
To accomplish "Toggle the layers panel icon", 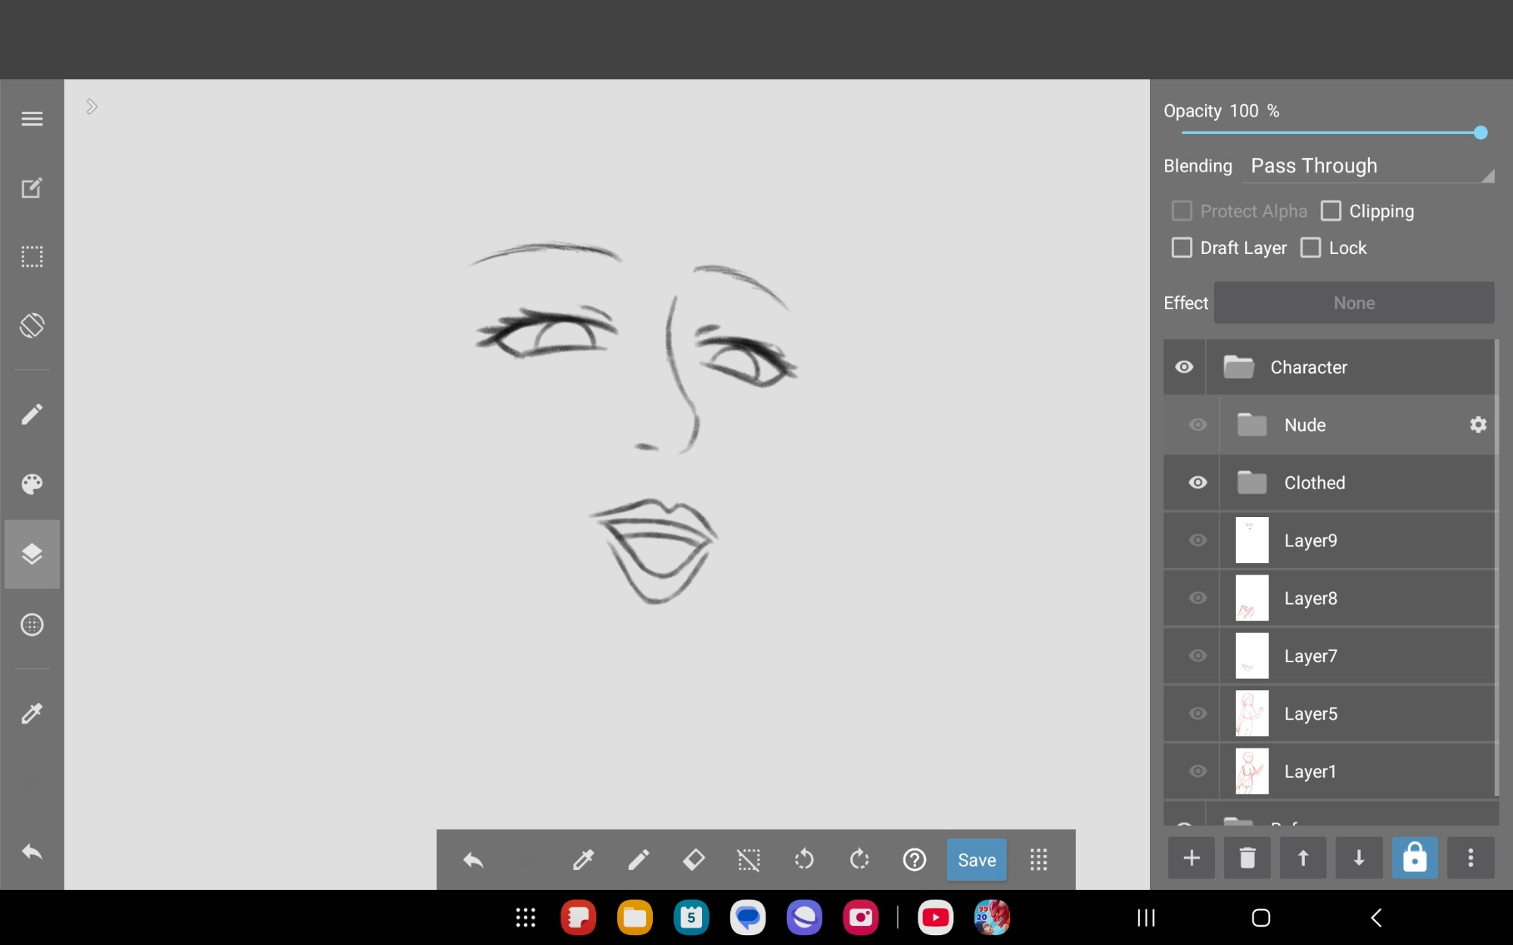I will pos(32,554).
